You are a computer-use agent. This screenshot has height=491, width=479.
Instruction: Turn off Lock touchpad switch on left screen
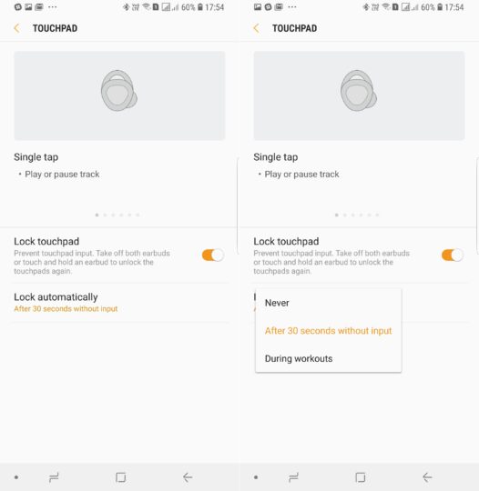[213, 255]
